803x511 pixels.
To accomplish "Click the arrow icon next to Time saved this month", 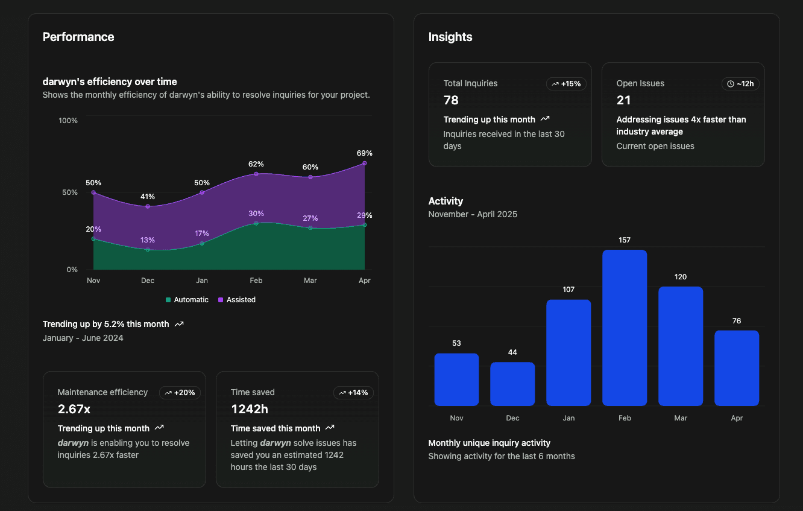I will 329,428.
